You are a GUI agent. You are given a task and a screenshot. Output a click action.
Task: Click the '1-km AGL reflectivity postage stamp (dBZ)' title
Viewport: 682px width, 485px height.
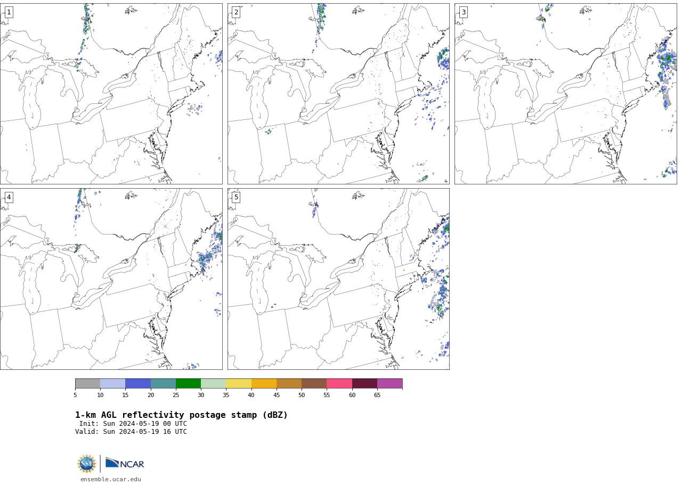click(181, 415)
